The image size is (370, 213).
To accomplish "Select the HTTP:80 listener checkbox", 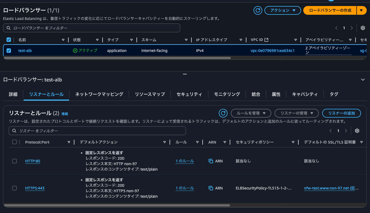I will [x=14, y=161].
